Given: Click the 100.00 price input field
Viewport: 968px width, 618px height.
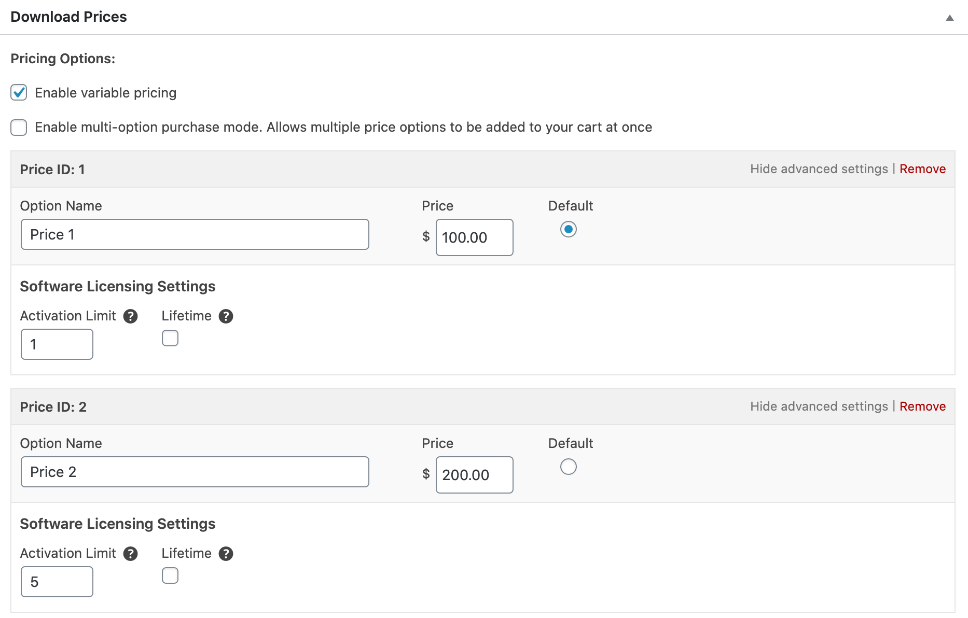Looking at the screenshot, I should pos(474,237).
